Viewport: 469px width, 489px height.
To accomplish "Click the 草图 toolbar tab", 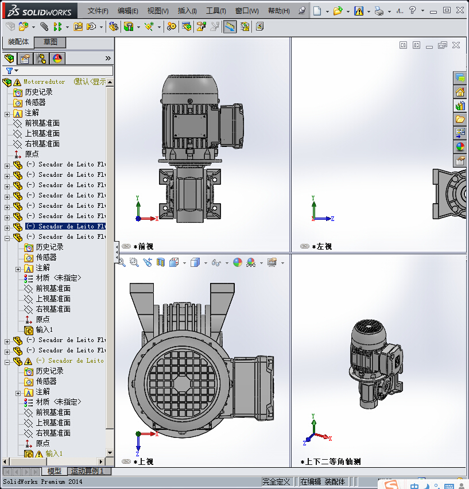I will (51, 42).
